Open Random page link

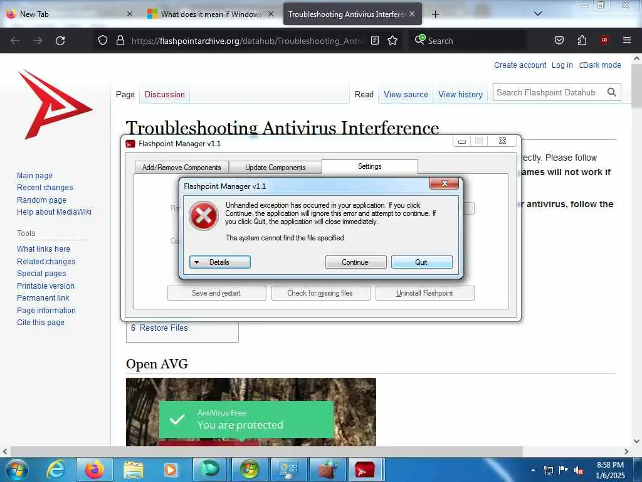click(41, 200)
